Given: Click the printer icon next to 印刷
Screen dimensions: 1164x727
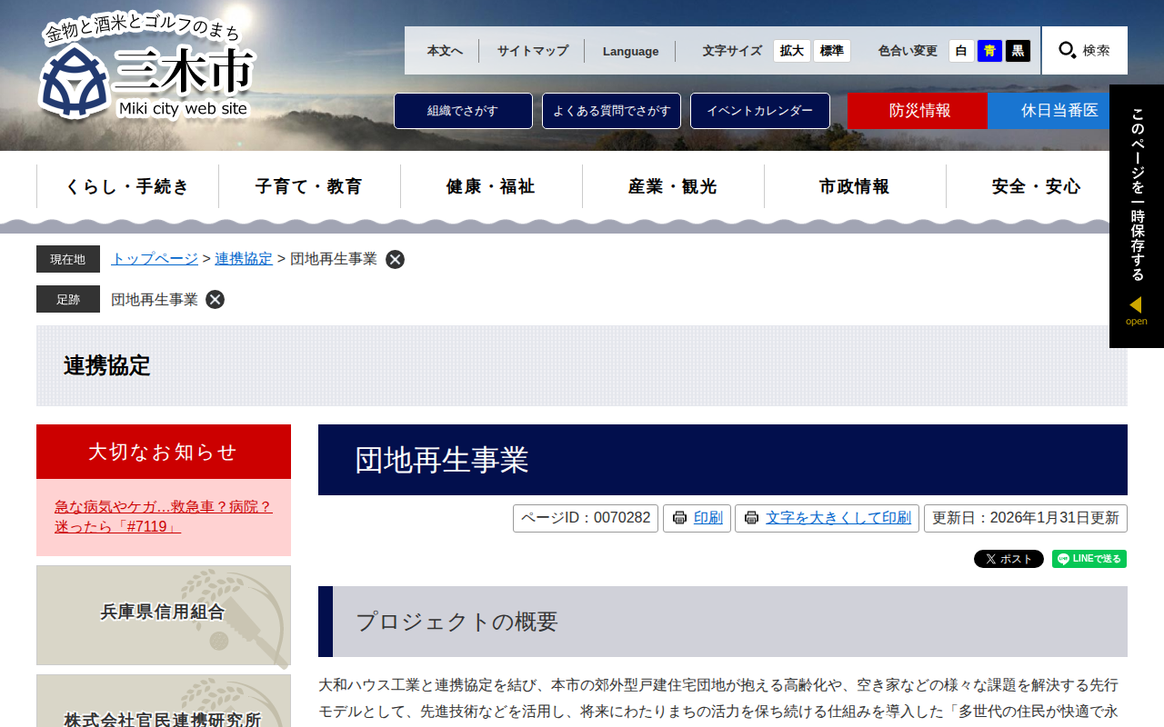Looking at the screenshot, I should (x=679, y=518).
